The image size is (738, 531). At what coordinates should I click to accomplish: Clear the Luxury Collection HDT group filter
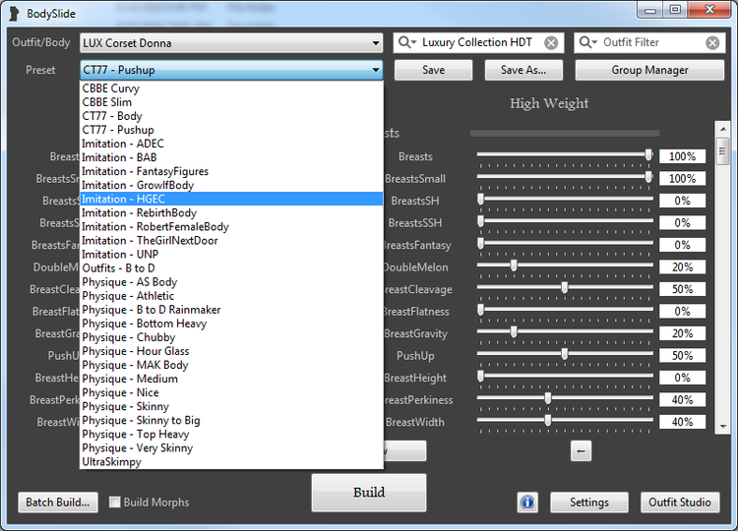coord(551,43)
